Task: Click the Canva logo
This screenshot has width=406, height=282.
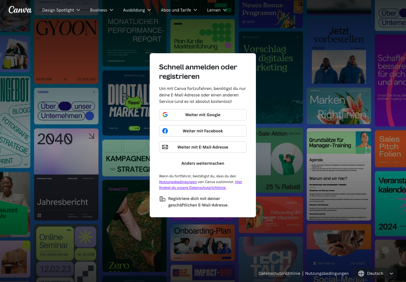Action: [20, 10]
